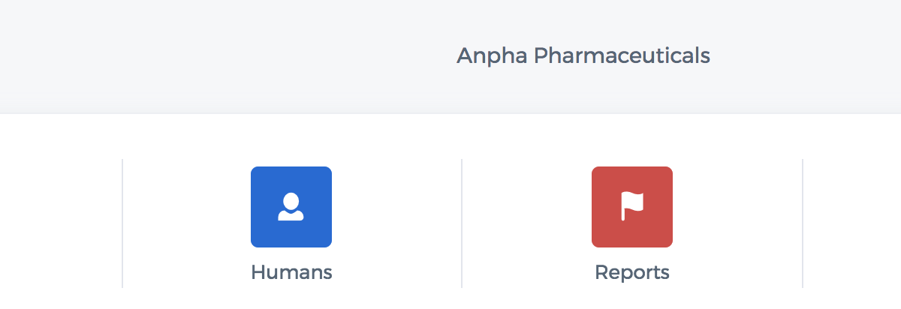Click the blue square tile with person
The height and width of the screenshot is (309, 901).
pos(291,207)
